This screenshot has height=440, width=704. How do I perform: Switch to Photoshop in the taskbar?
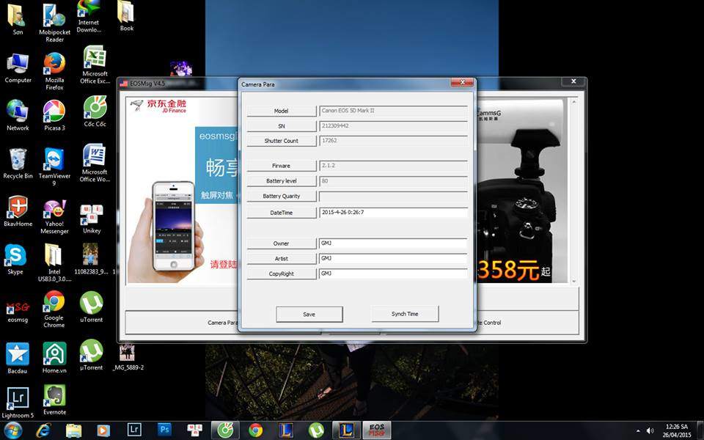(x=164, y=430)
